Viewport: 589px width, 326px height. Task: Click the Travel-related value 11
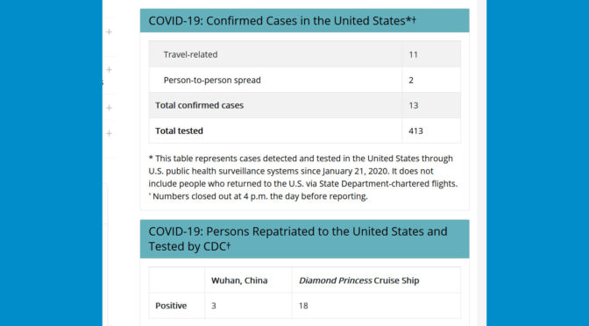(413, 54)
